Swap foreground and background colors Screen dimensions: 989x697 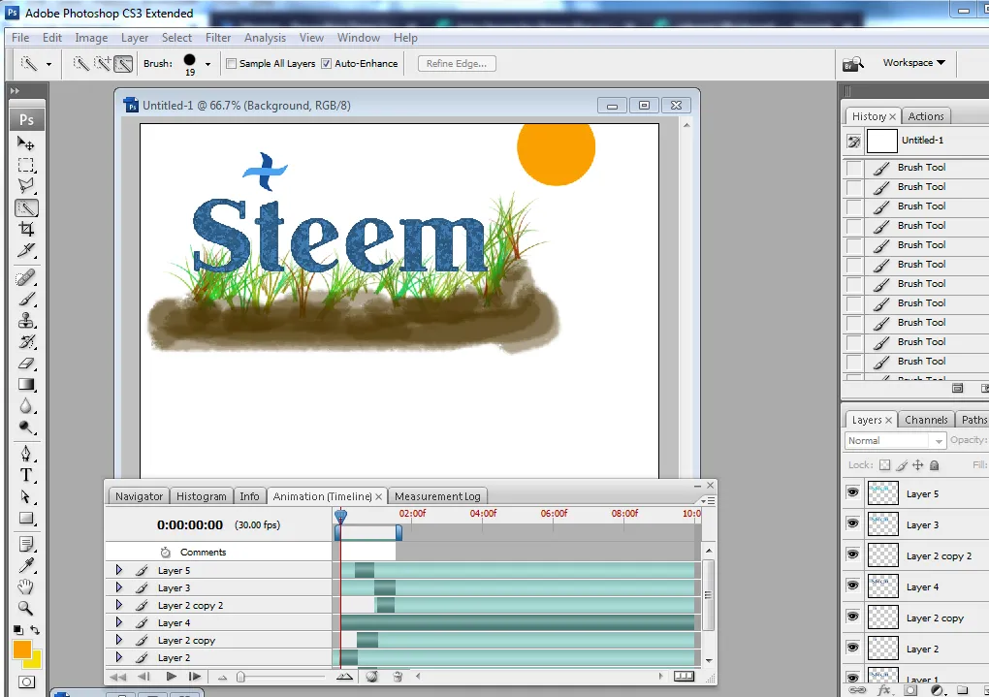35,630
